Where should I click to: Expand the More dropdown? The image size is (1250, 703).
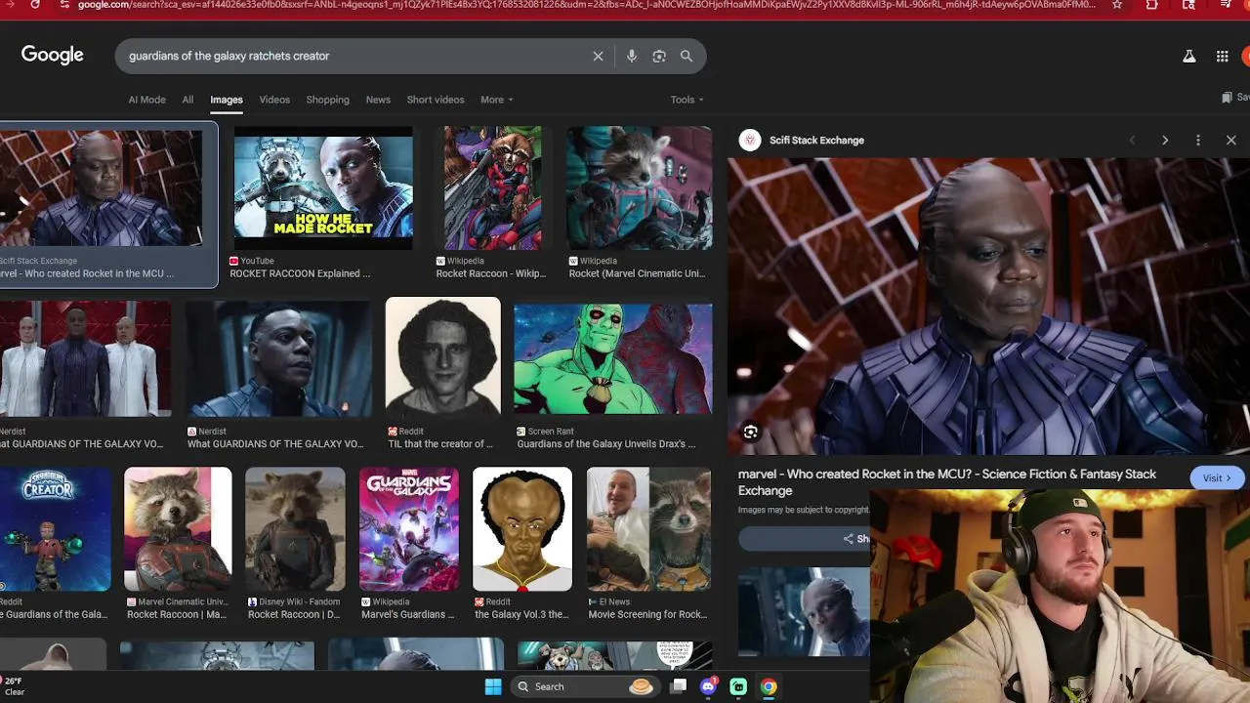496,100
